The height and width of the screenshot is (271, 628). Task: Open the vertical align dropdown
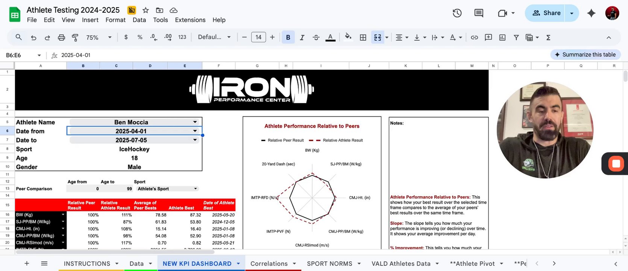420,37
